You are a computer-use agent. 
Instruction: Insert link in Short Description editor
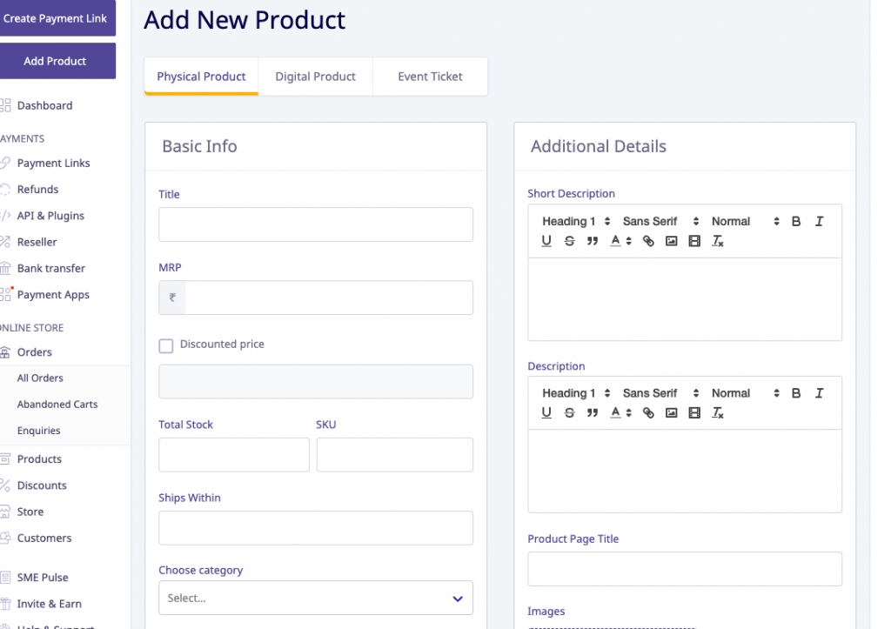pyautogui.click(x=648, y=241)
